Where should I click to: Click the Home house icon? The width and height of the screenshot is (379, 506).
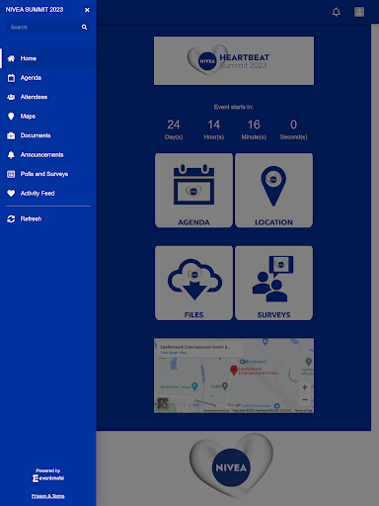pos(11,58)
